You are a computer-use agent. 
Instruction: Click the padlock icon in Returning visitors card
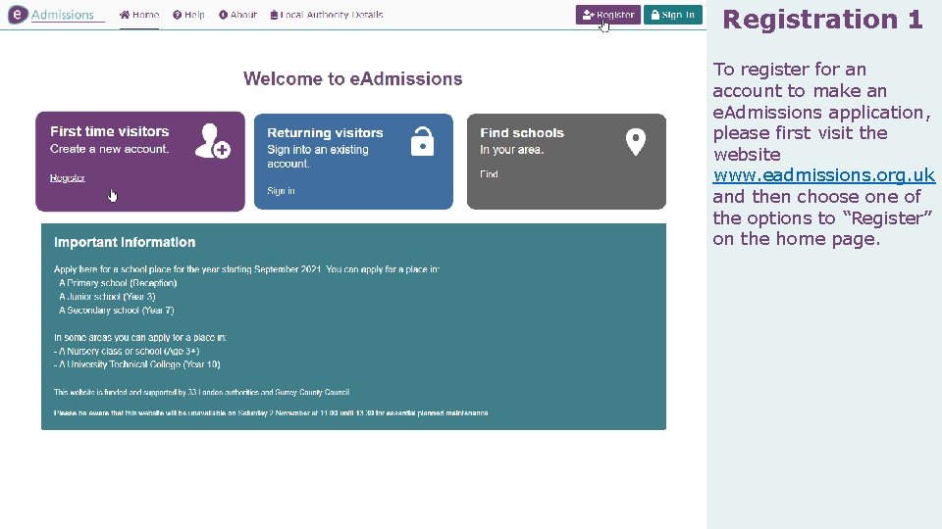pos(422,141)
